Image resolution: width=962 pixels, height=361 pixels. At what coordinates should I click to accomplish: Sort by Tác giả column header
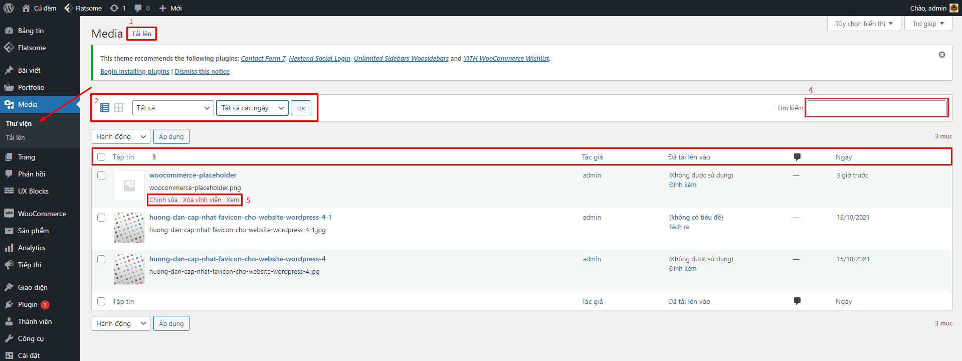pos(592,157)
